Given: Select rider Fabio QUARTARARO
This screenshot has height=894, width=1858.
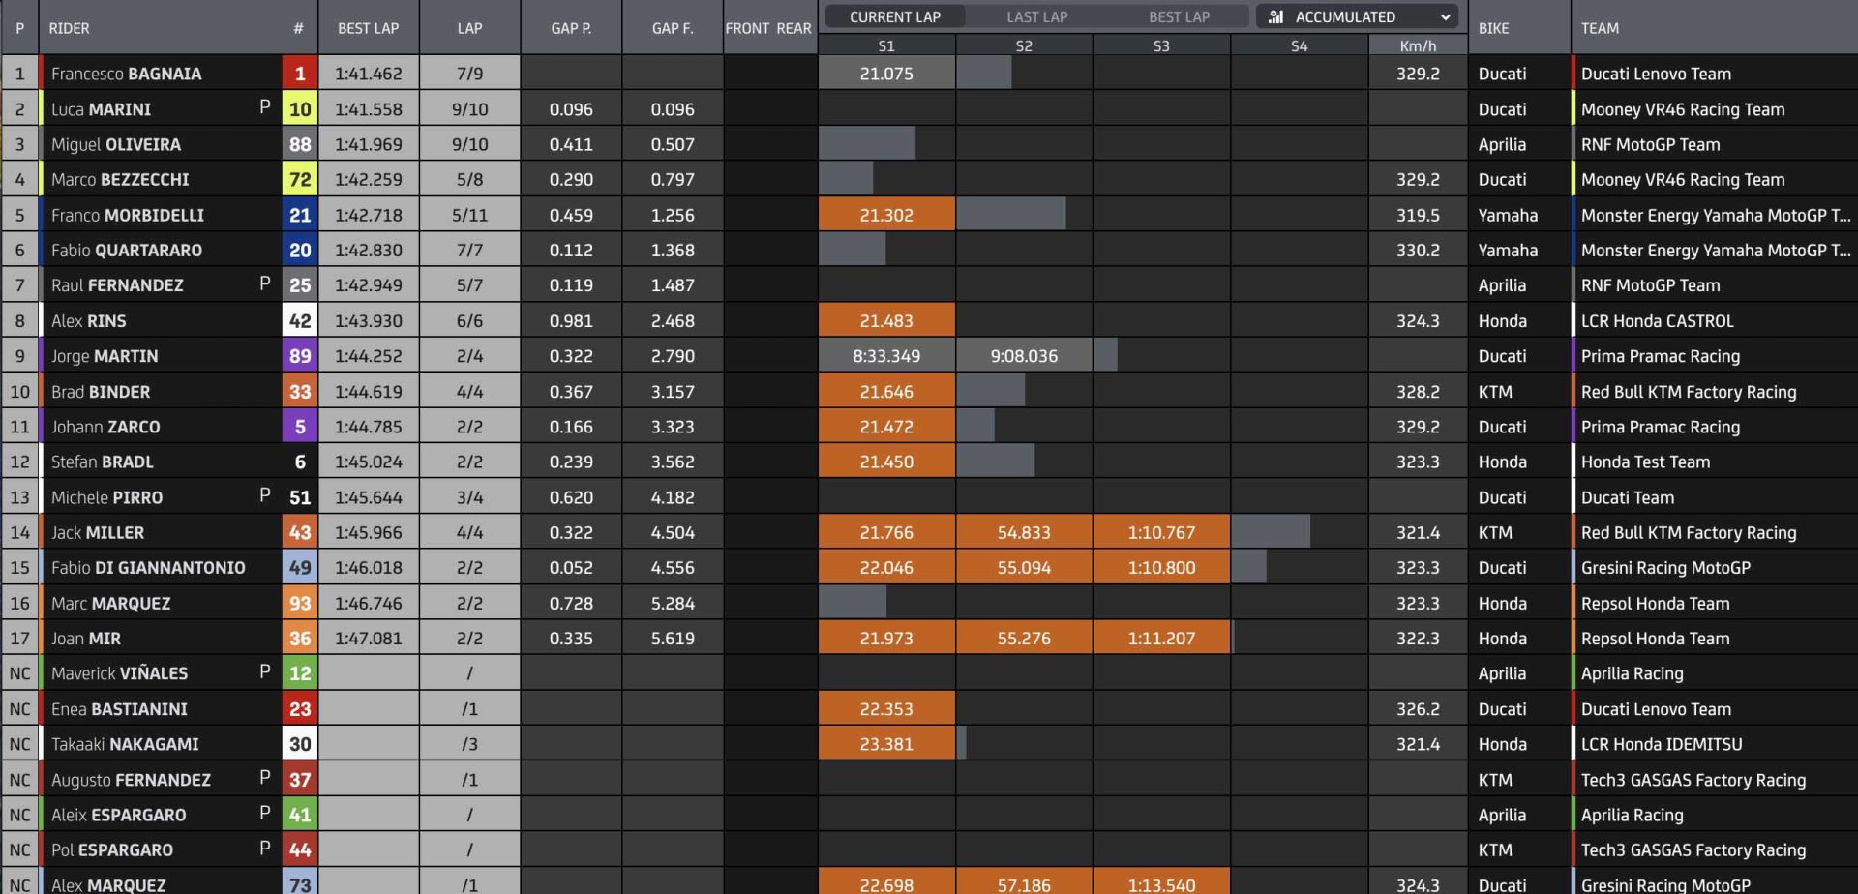Looking at the screenshot, I should pyautogui.click(x=126, y=250).
